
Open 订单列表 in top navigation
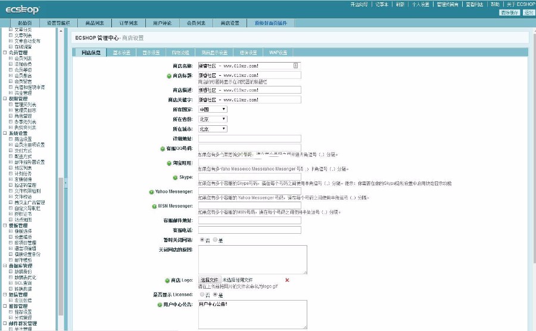pyautogui.click(x=129, y=23)
